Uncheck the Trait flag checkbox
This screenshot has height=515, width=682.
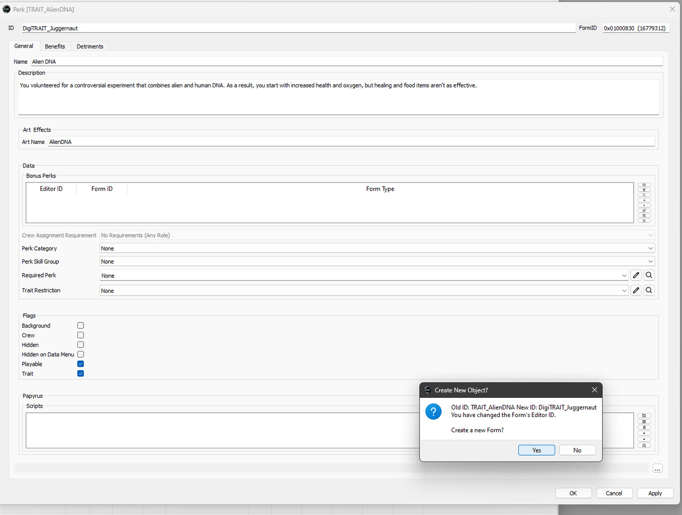(80, 373)
